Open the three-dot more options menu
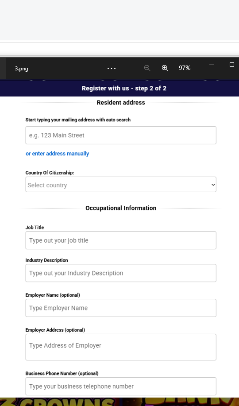The width and height of the screenshot is (239, 406). tap(112, 68)
